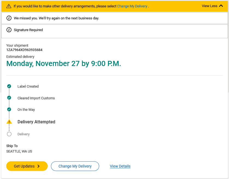The width and height of the screenshot is (229, 179).
Task: Click the info icon beside 'We missed you'
Action: [x=9, y=18]
